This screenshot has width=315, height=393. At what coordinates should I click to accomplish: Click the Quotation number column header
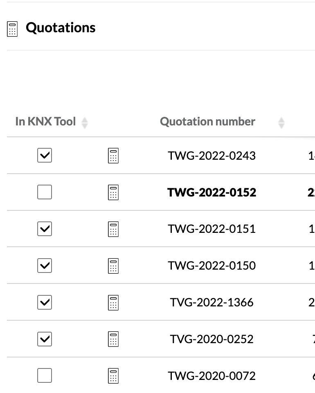(x=207, y=122)
